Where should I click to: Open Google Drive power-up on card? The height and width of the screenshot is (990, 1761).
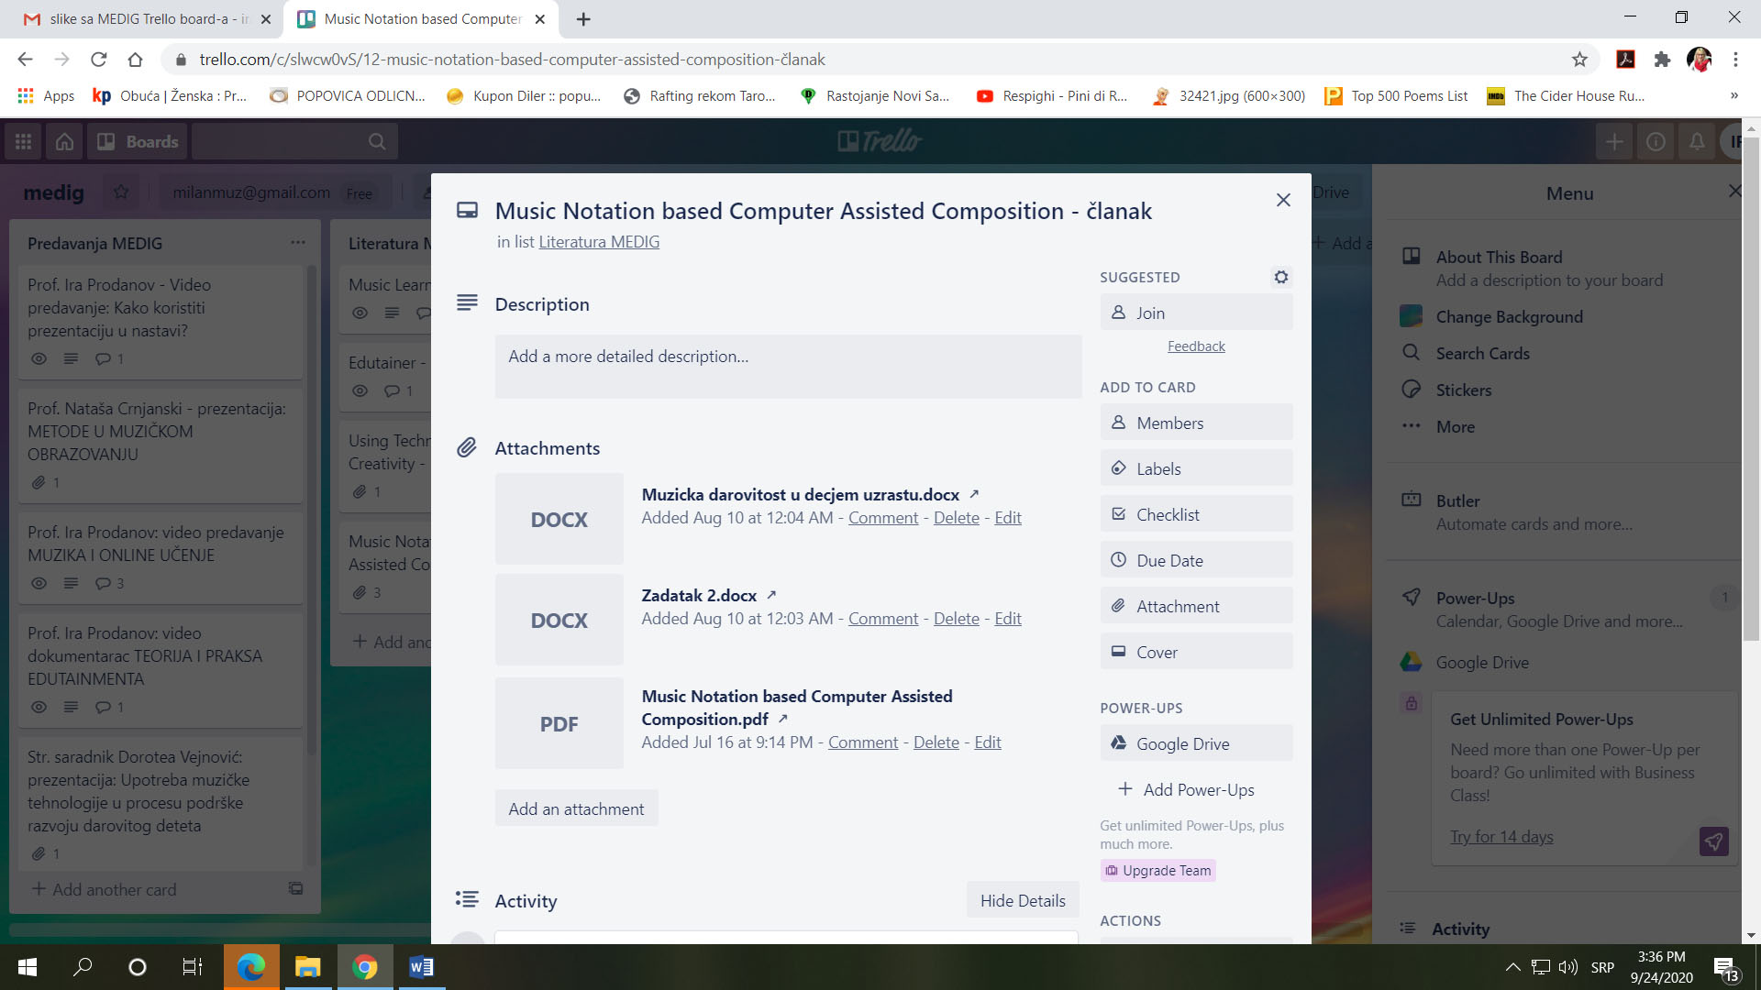(1196, 743)
